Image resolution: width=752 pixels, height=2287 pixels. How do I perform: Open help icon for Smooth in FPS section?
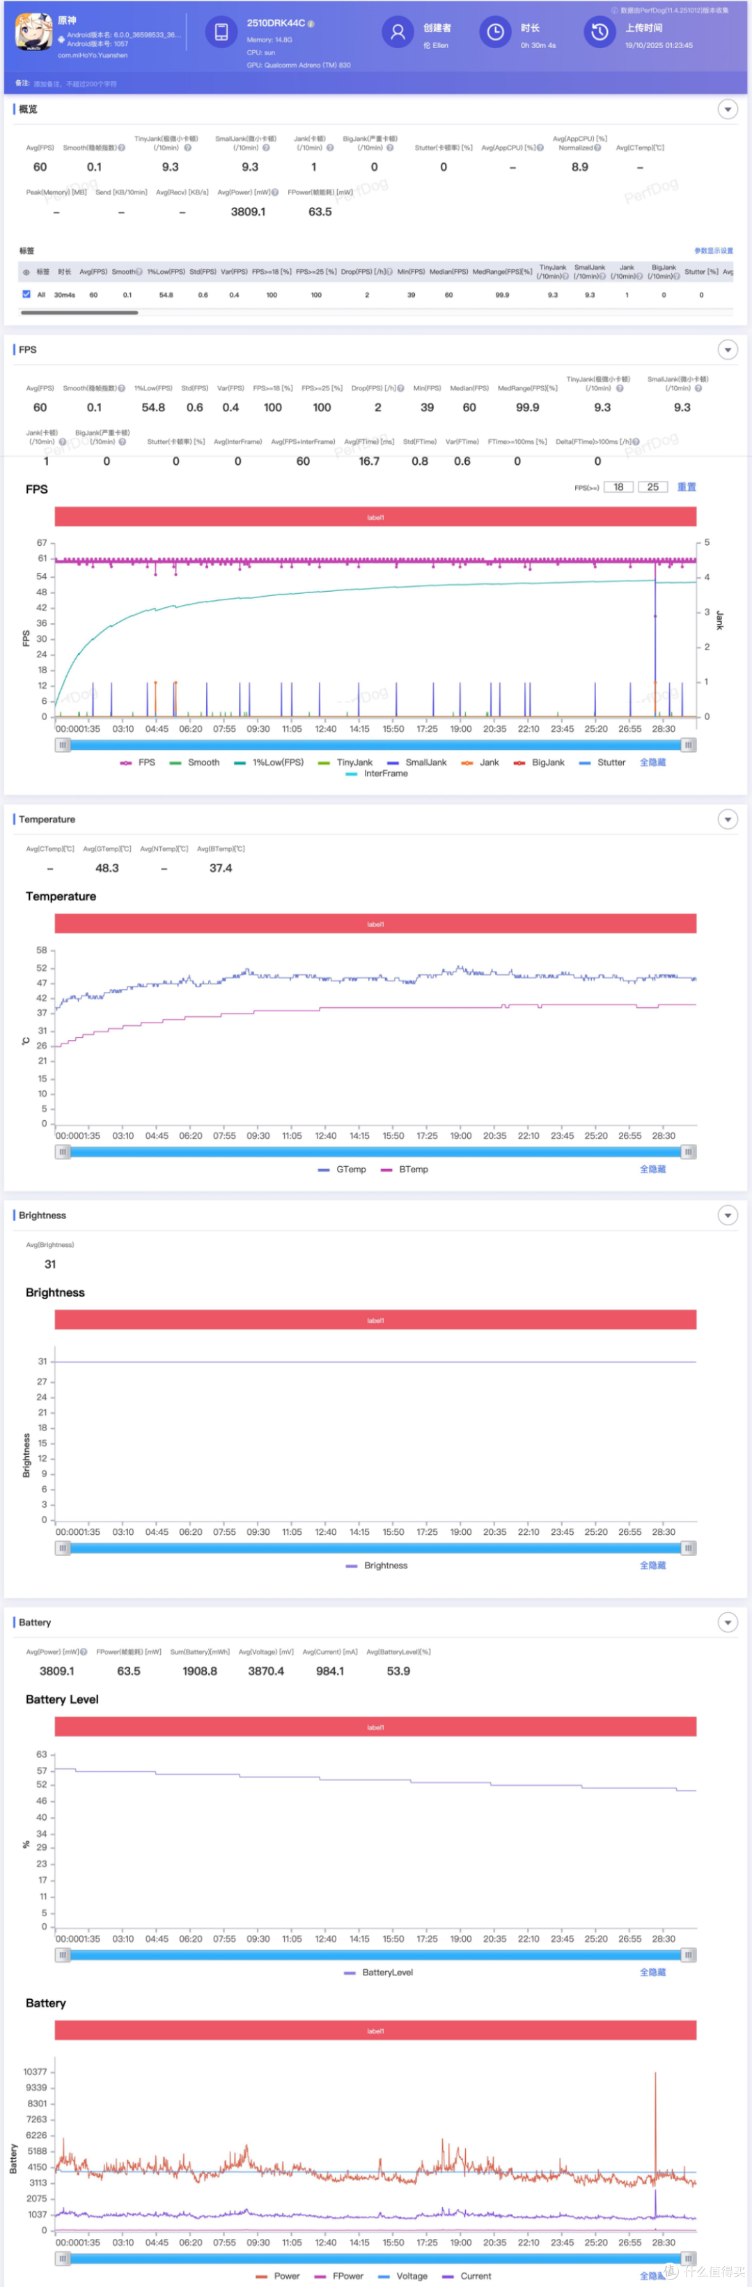pos(121,389)
